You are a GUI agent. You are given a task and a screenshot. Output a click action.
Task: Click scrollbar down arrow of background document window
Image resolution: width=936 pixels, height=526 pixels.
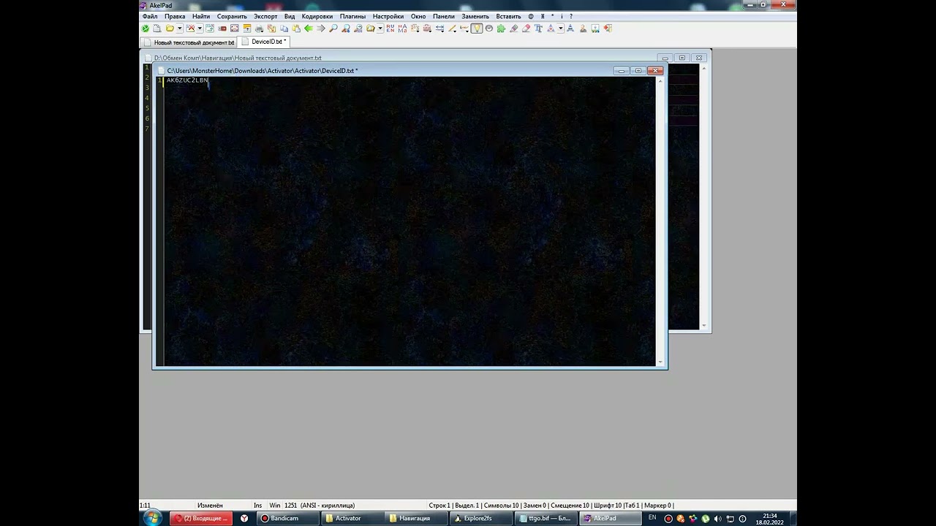coord(704,326)
